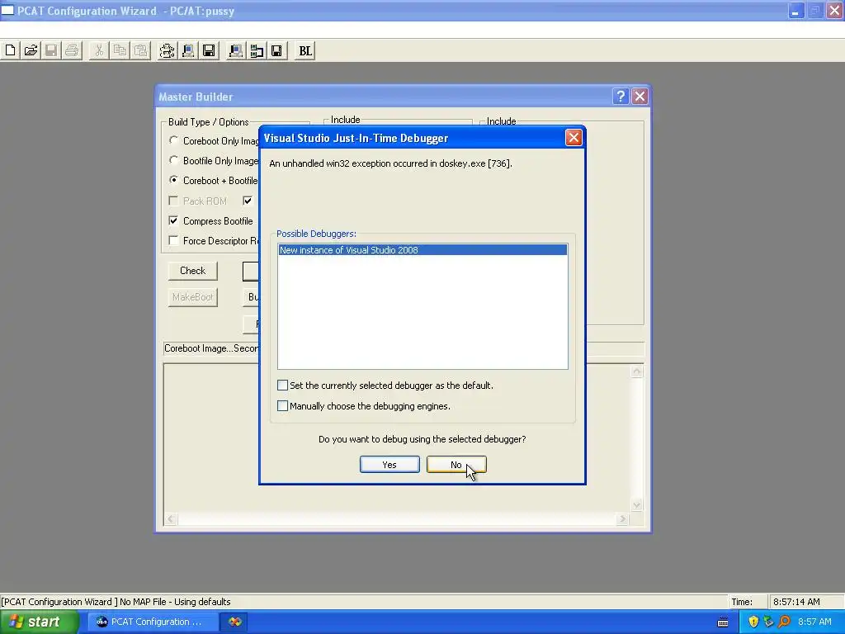Click the 'No MAP File - Using defaults' status text
Image resolution: width=845 pixels, height=634 pixels.
(x=175, y=602)
